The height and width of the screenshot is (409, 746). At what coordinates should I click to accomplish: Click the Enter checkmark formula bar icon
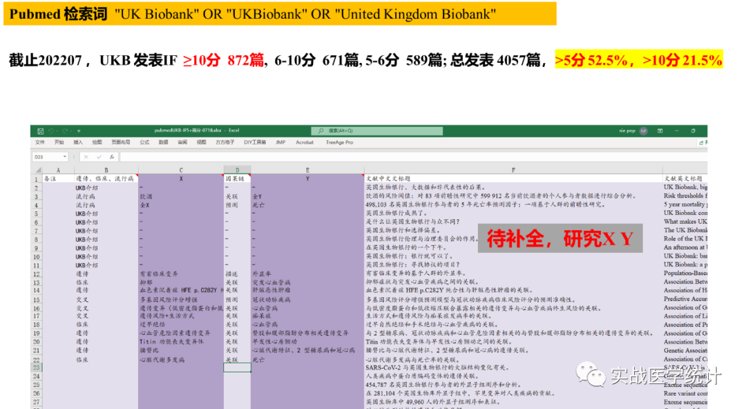pos(99,157)
